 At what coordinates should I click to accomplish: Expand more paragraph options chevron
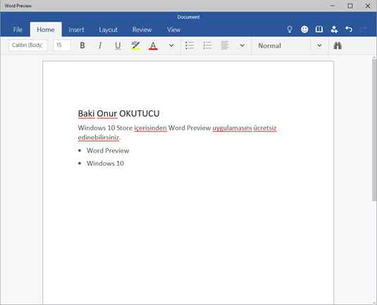pos(242,45)
